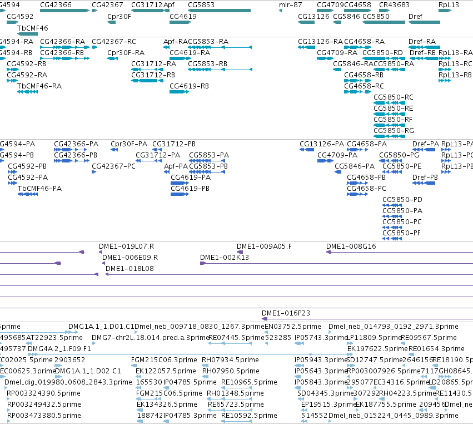473x424 pixels.
Task: Click the CG4592 gene label
Action: pos(20,16)
